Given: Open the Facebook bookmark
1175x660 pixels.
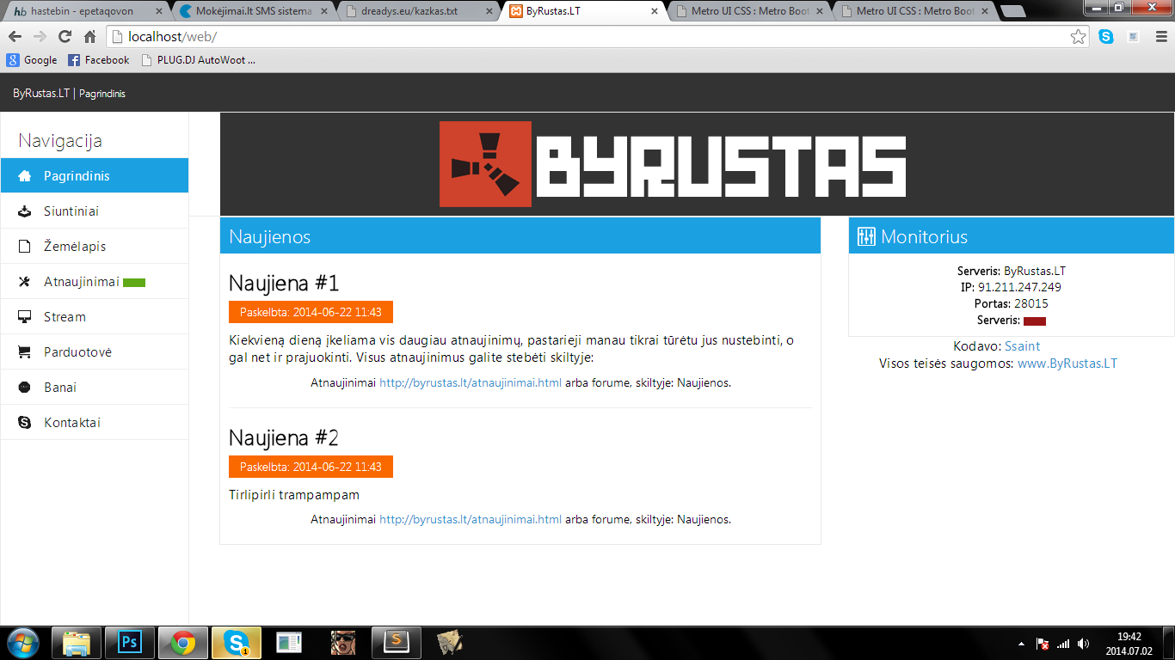Looking at the screenshot, I should point(99,60).
